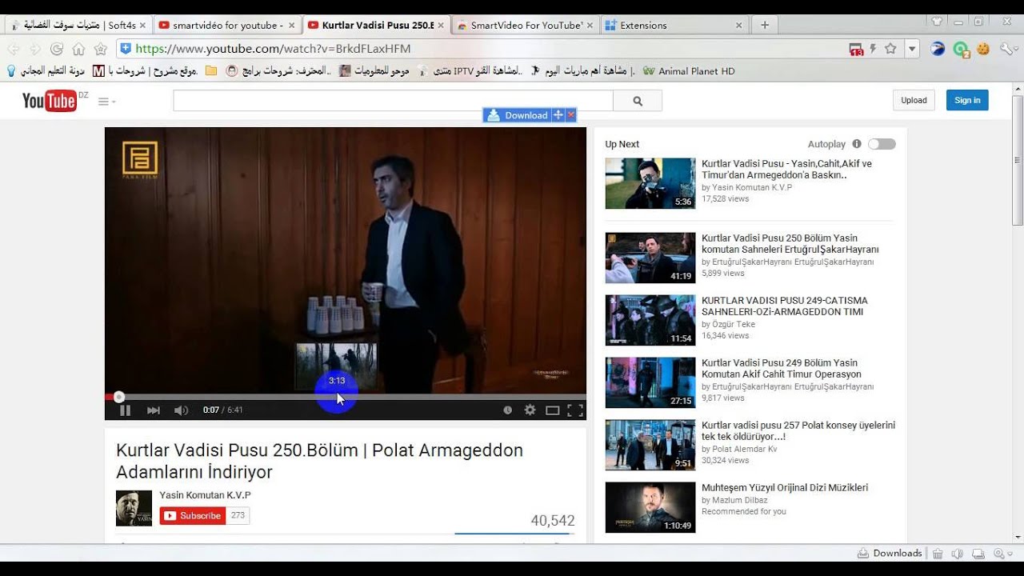Switch to SmartVideo For YouTube tab

(526, 25)
